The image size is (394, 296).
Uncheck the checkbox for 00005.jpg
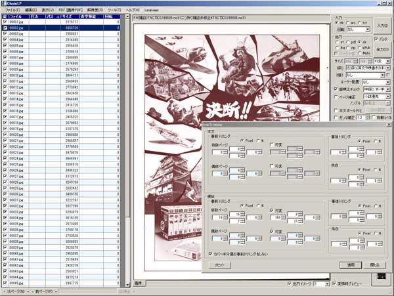(x=5, y=45)
